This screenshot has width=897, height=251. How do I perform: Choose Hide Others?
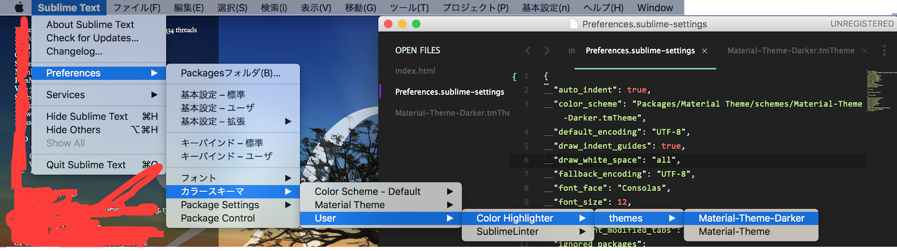tap(99, 130)
